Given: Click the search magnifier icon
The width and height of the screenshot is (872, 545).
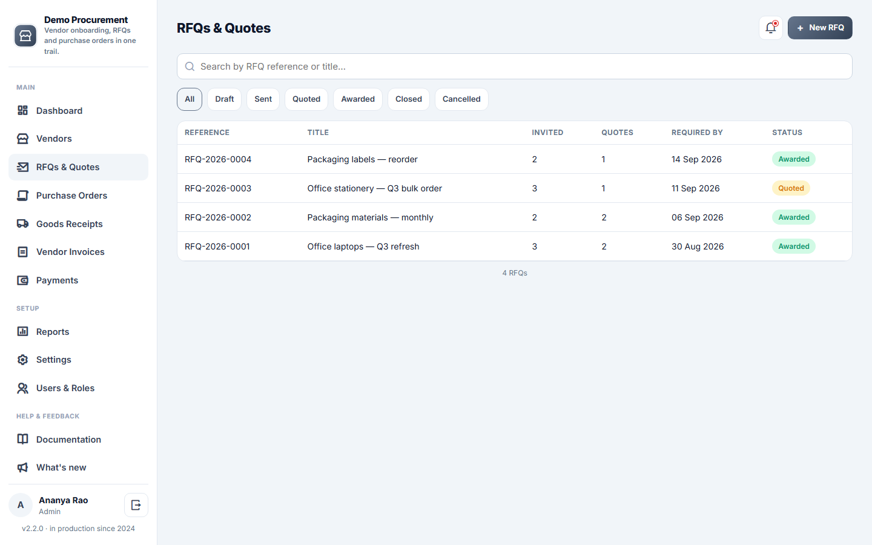Looking at the screenshot, I should point(190,67).
